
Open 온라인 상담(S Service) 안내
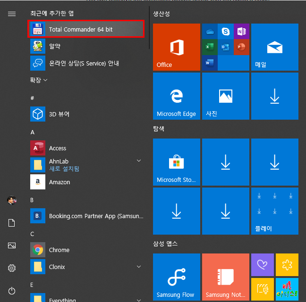87,63
